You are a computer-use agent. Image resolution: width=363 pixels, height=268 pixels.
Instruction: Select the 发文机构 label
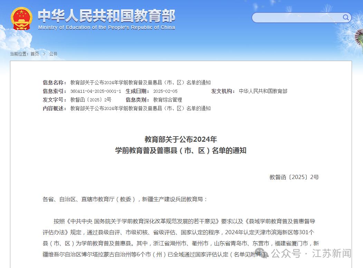(223, 91)
